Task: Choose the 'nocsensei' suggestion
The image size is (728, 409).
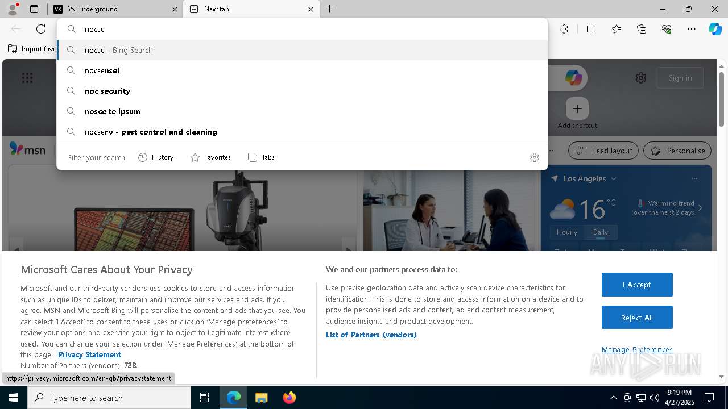Action: pos(303,70)
